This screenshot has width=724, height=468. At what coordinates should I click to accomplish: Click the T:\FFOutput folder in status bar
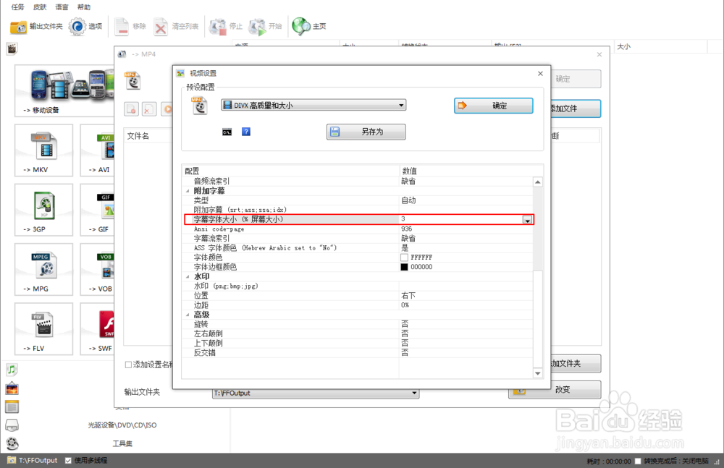coord(33,461)
